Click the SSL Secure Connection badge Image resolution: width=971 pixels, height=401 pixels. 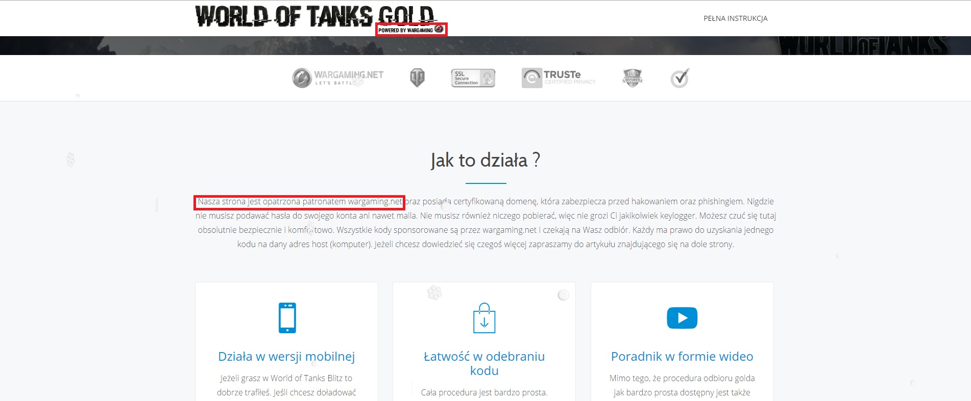pyautogui.click(x=473, y=78)
